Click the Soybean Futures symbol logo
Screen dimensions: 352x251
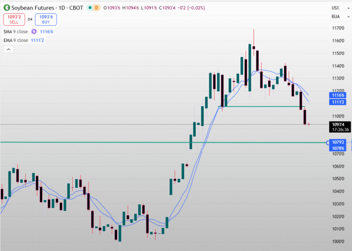(x=7, y=8)
